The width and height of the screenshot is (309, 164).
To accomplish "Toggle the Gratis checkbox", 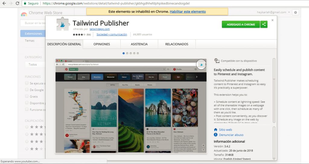I will point(27,96).
